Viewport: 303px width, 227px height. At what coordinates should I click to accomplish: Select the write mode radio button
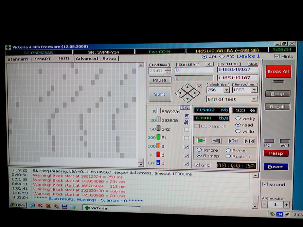(x=238, y=131)
